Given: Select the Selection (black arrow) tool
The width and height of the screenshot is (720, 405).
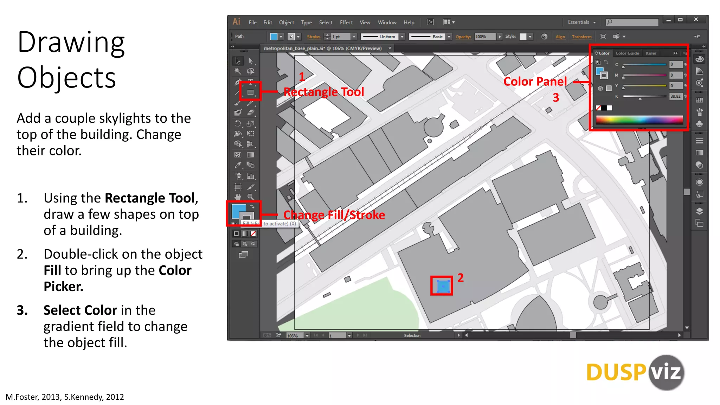Looking at the screenshot, I should click(238, 61).
